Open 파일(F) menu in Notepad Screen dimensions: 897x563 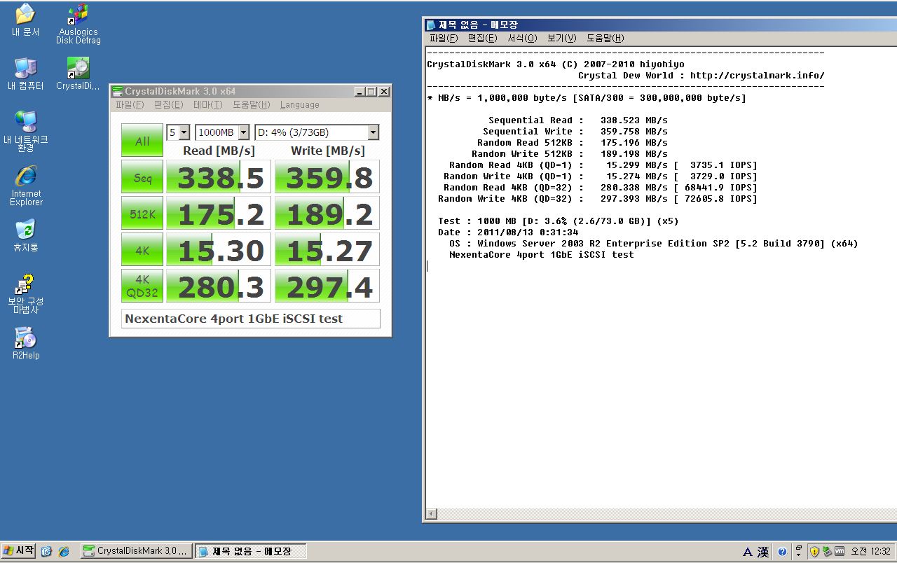(444, 39)
